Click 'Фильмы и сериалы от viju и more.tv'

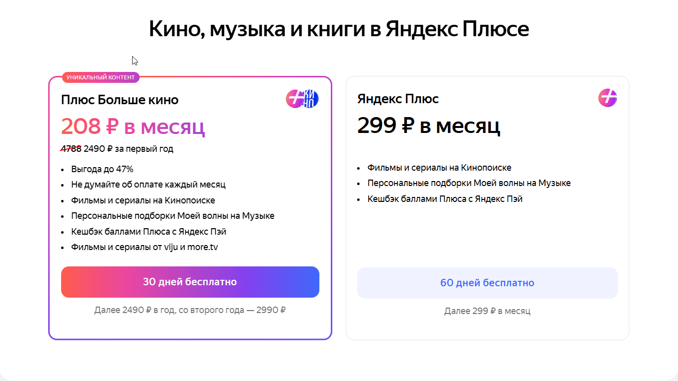(144, 247)
